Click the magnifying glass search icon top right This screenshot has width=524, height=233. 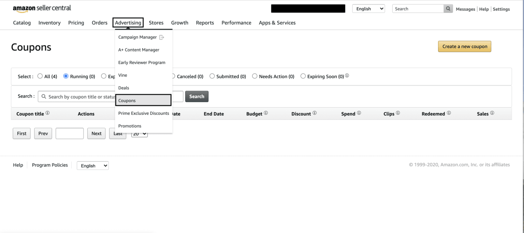coord(448,9)
